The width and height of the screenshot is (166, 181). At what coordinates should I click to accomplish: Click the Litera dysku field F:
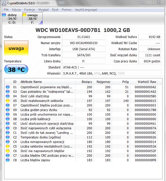(84, 61)
